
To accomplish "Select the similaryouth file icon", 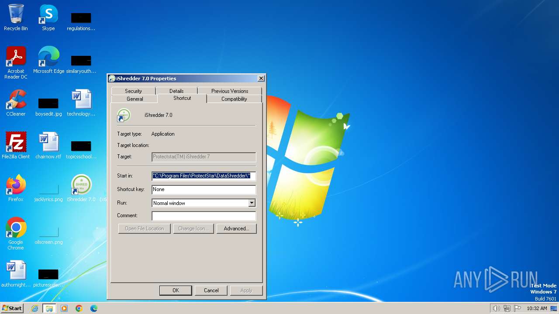I will tap(81, 65).
